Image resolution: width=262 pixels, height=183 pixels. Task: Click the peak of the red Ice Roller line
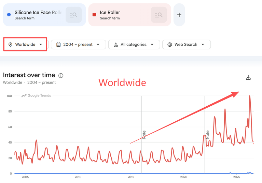250,96
